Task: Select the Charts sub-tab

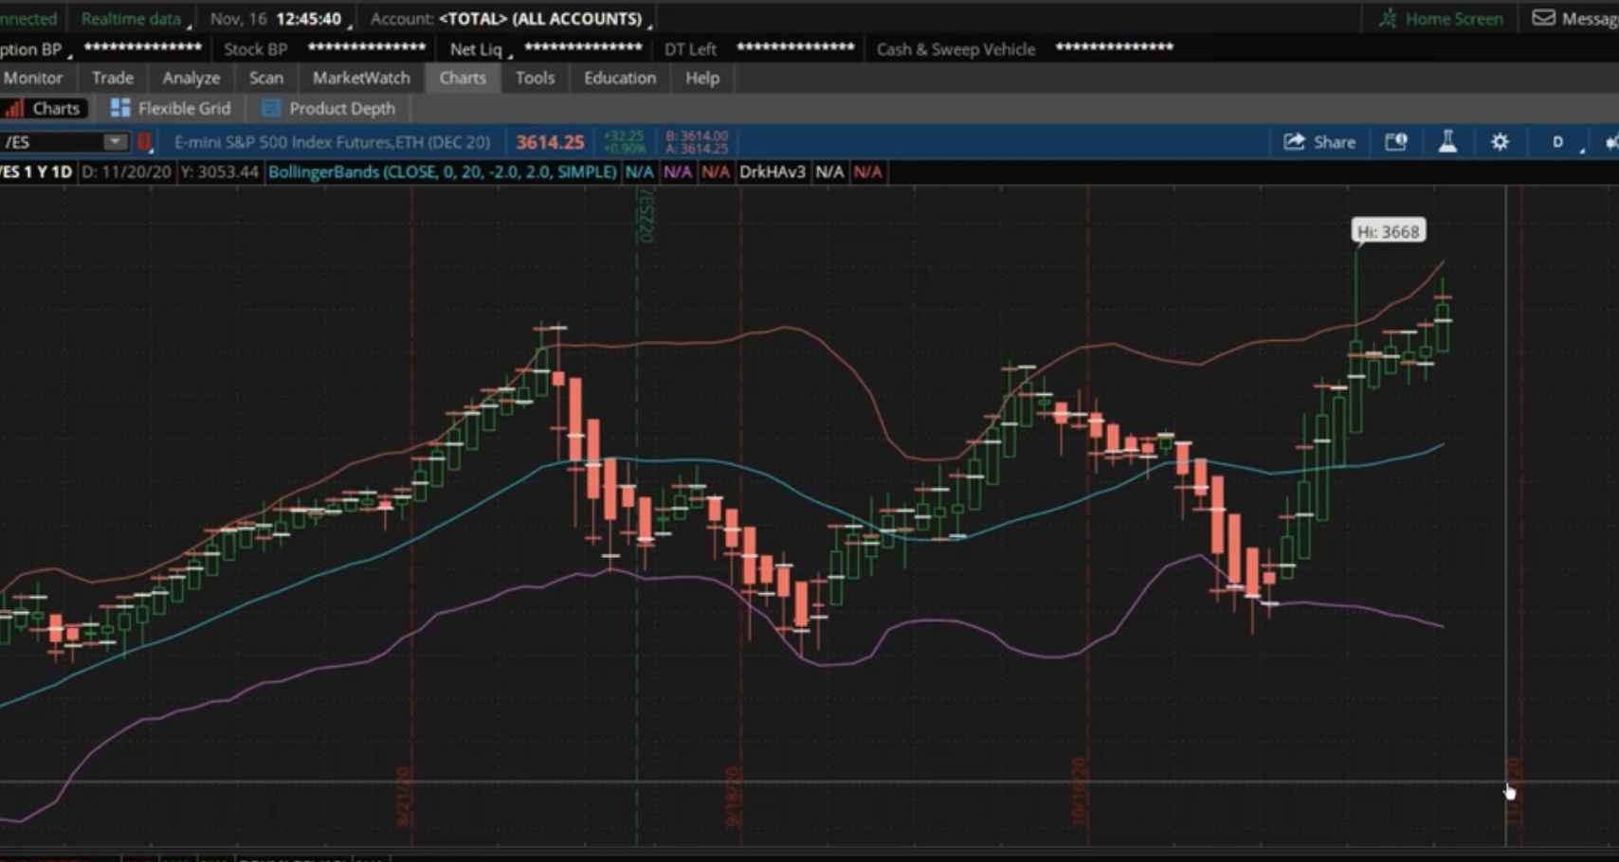Action: pos(45,108)
